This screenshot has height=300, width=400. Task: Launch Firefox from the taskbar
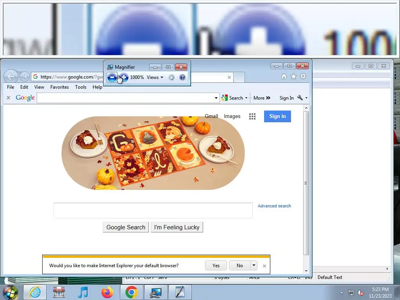coord(107,292)
